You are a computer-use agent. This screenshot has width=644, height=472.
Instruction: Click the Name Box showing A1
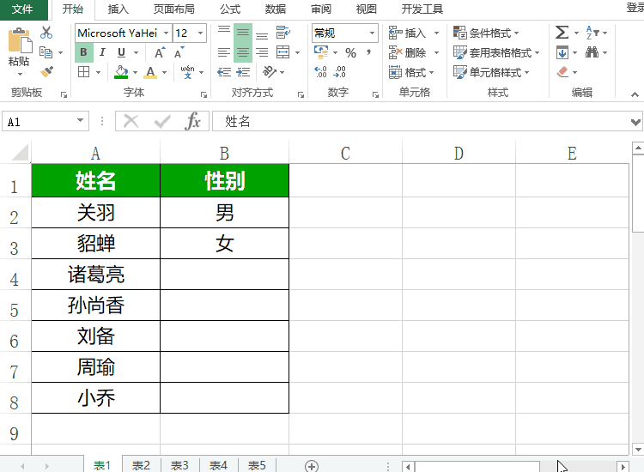click(x=39, y=122)
